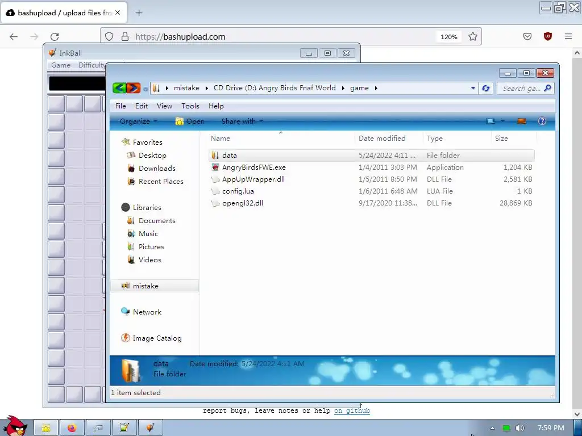Open Help menu in Explorer

[x=216, y=106]
